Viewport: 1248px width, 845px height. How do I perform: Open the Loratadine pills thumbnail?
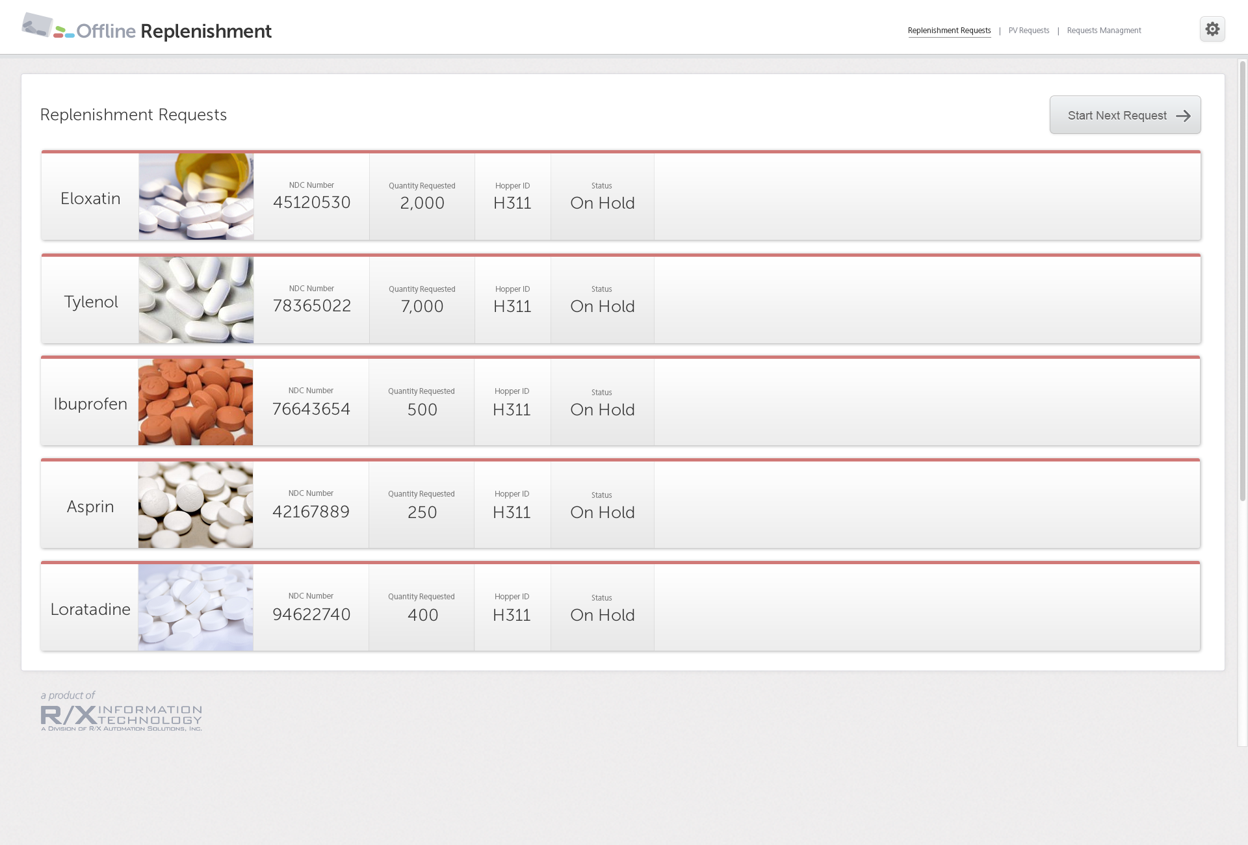[x=196, y=607]
